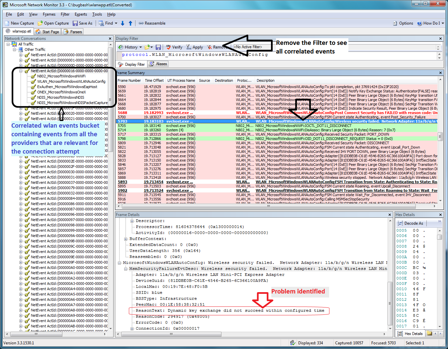This screenshot has width=448, height=349.
Task: Select frame 5893 FSM Transition row
Action: (x=277, y=182)
